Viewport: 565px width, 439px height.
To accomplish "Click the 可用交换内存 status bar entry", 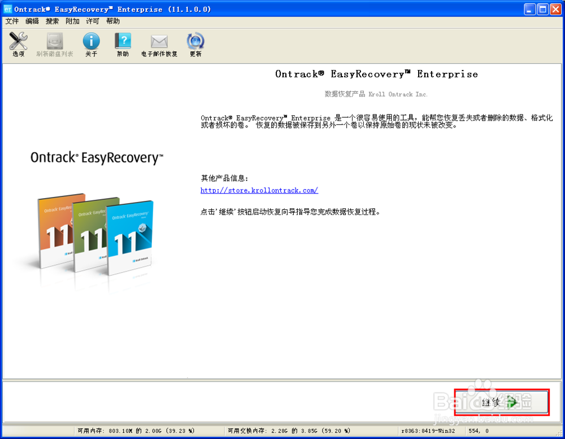I will click(289, 431).
